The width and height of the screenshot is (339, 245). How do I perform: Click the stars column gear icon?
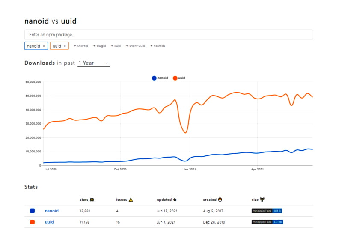pos(92,200)
